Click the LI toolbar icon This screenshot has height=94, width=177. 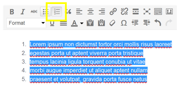click(x=169, y=12)
